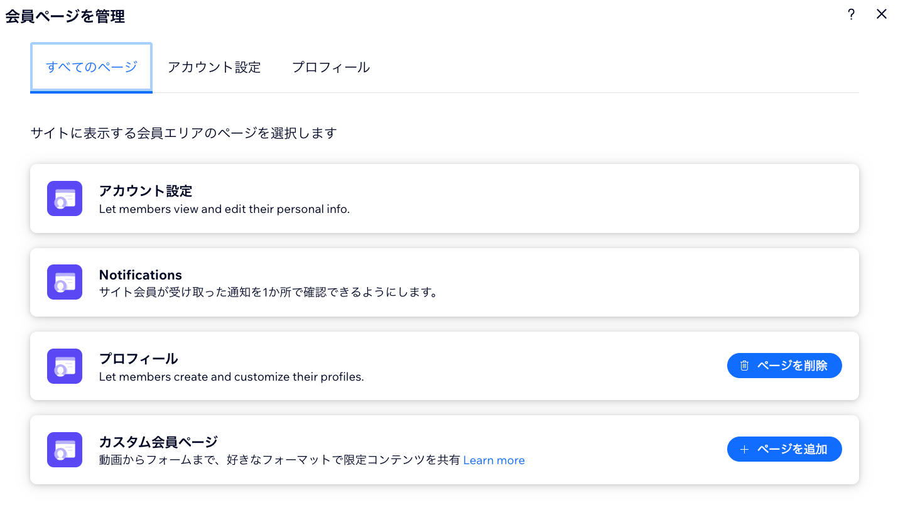Click the プロフィール page icon

64,366
